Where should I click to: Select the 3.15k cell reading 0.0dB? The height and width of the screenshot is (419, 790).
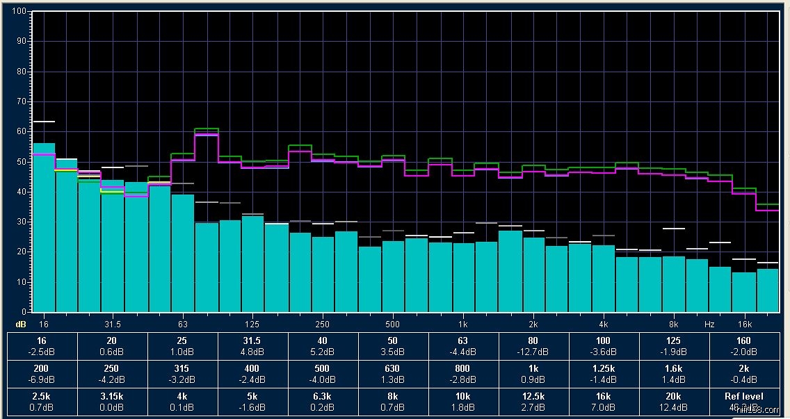(x=111, y=401)
